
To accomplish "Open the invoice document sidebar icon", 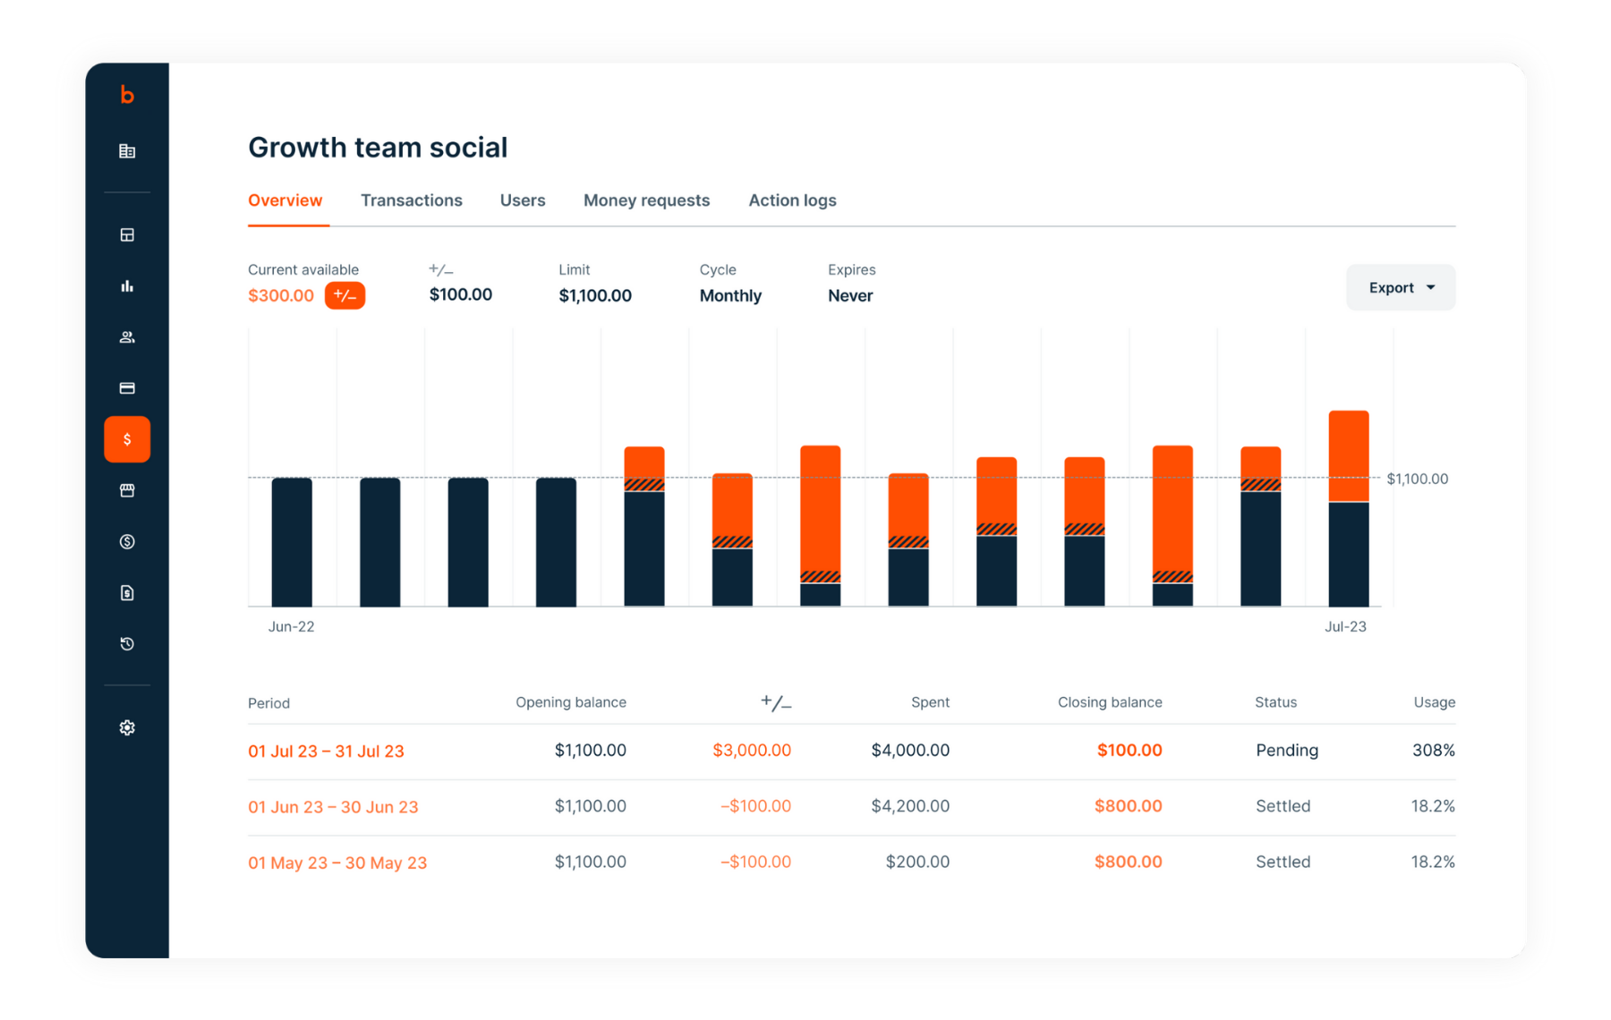I will click(127, 592).
